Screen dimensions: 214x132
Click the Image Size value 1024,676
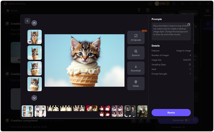point(187,60)
